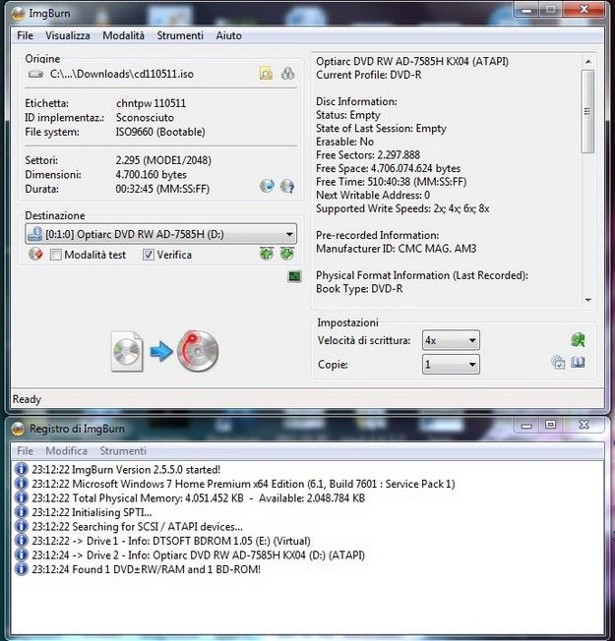Click the green log window toggle icon
Viewport: 615px width, 641px height.
click(x=294, y=276)
